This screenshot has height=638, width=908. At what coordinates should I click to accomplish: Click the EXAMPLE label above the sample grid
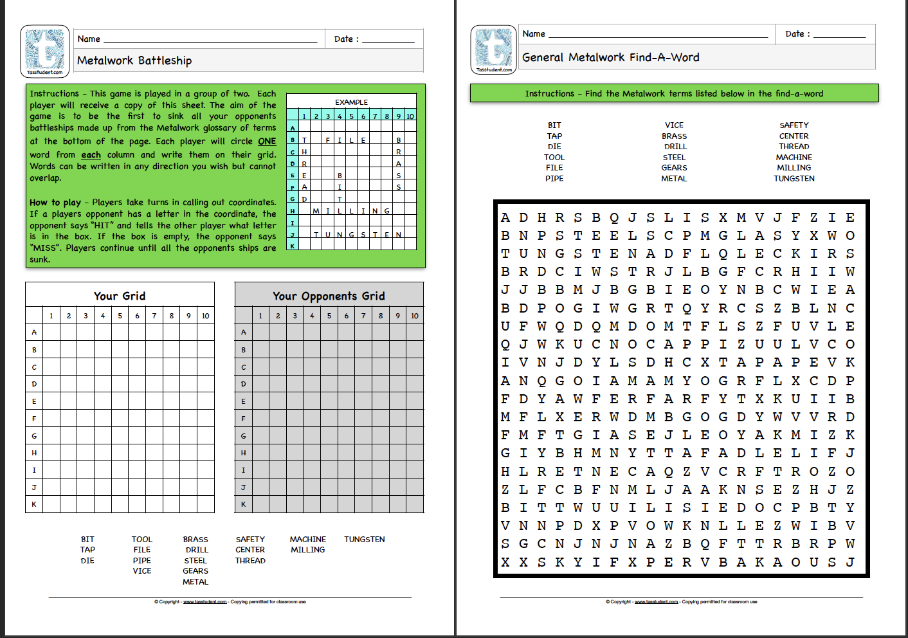(350, 102)
